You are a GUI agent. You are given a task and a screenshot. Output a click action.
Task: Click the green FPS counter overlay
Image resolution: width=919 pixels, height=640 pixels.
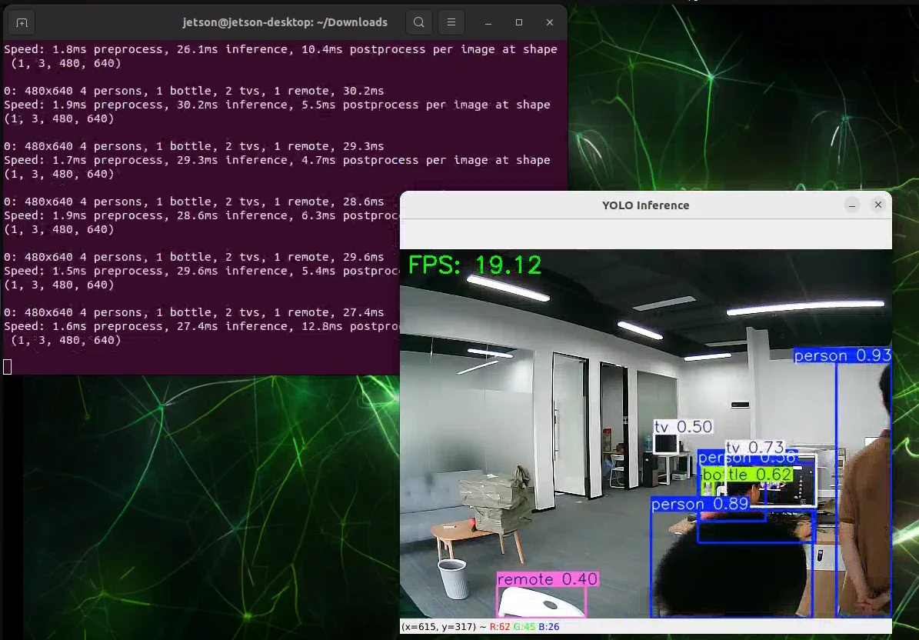474,265
